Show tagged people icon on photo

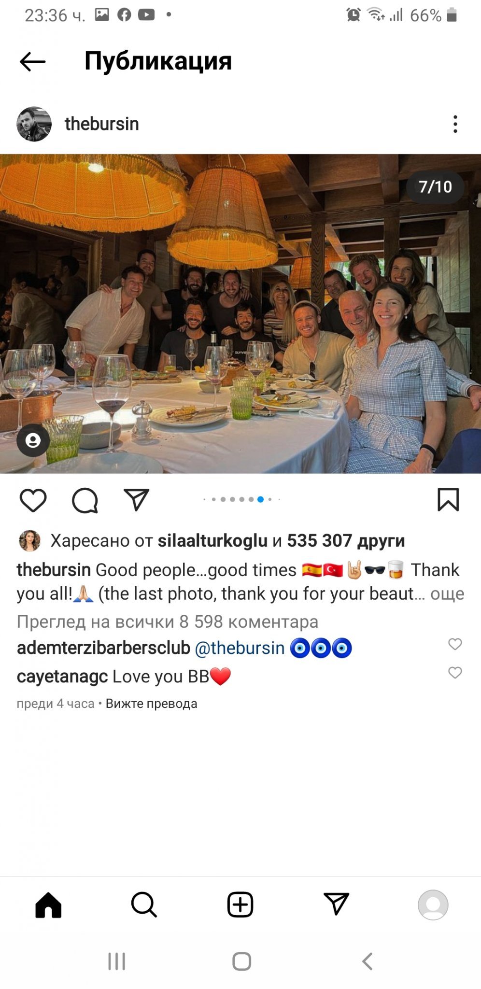pos(33,440)
